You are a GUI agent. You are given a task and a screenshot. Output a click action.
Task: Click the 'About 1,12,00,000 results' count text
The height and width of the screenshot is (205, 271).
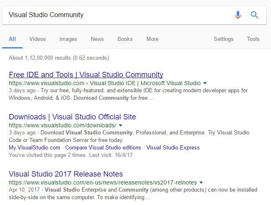pos(40,58)
